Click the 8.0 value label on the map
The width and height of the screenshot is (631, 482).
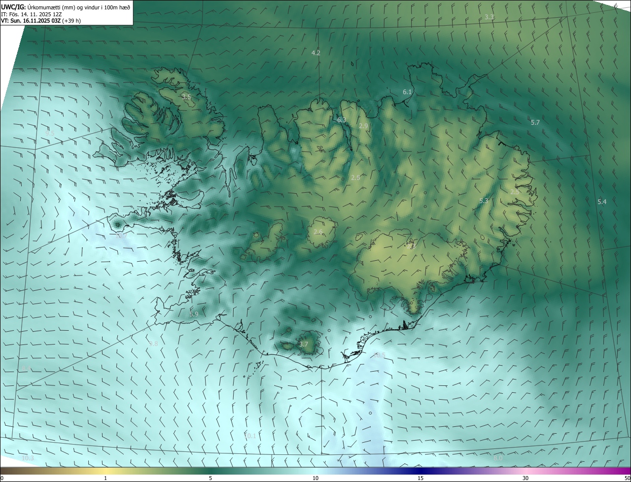click(x=498, y=458)
